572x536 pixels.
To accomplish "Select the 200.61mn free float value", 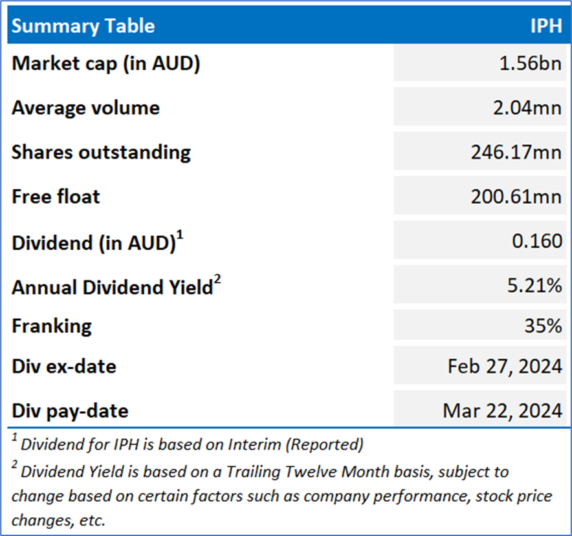I will (x=517, y=196).
